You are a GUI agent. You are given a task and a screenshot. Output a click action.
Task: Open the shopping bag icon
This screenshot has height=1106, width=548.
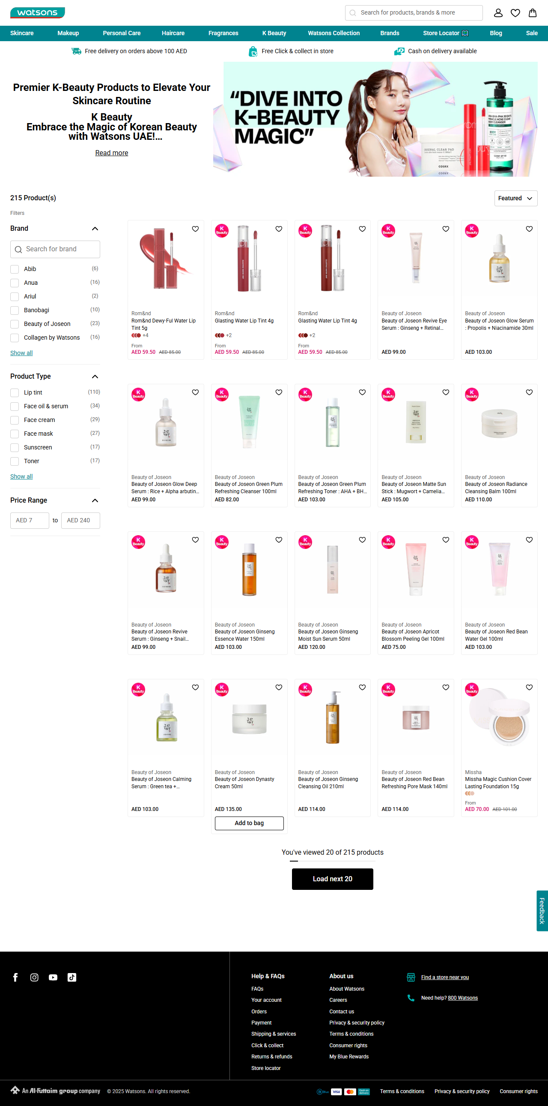(x=532, y=13)
